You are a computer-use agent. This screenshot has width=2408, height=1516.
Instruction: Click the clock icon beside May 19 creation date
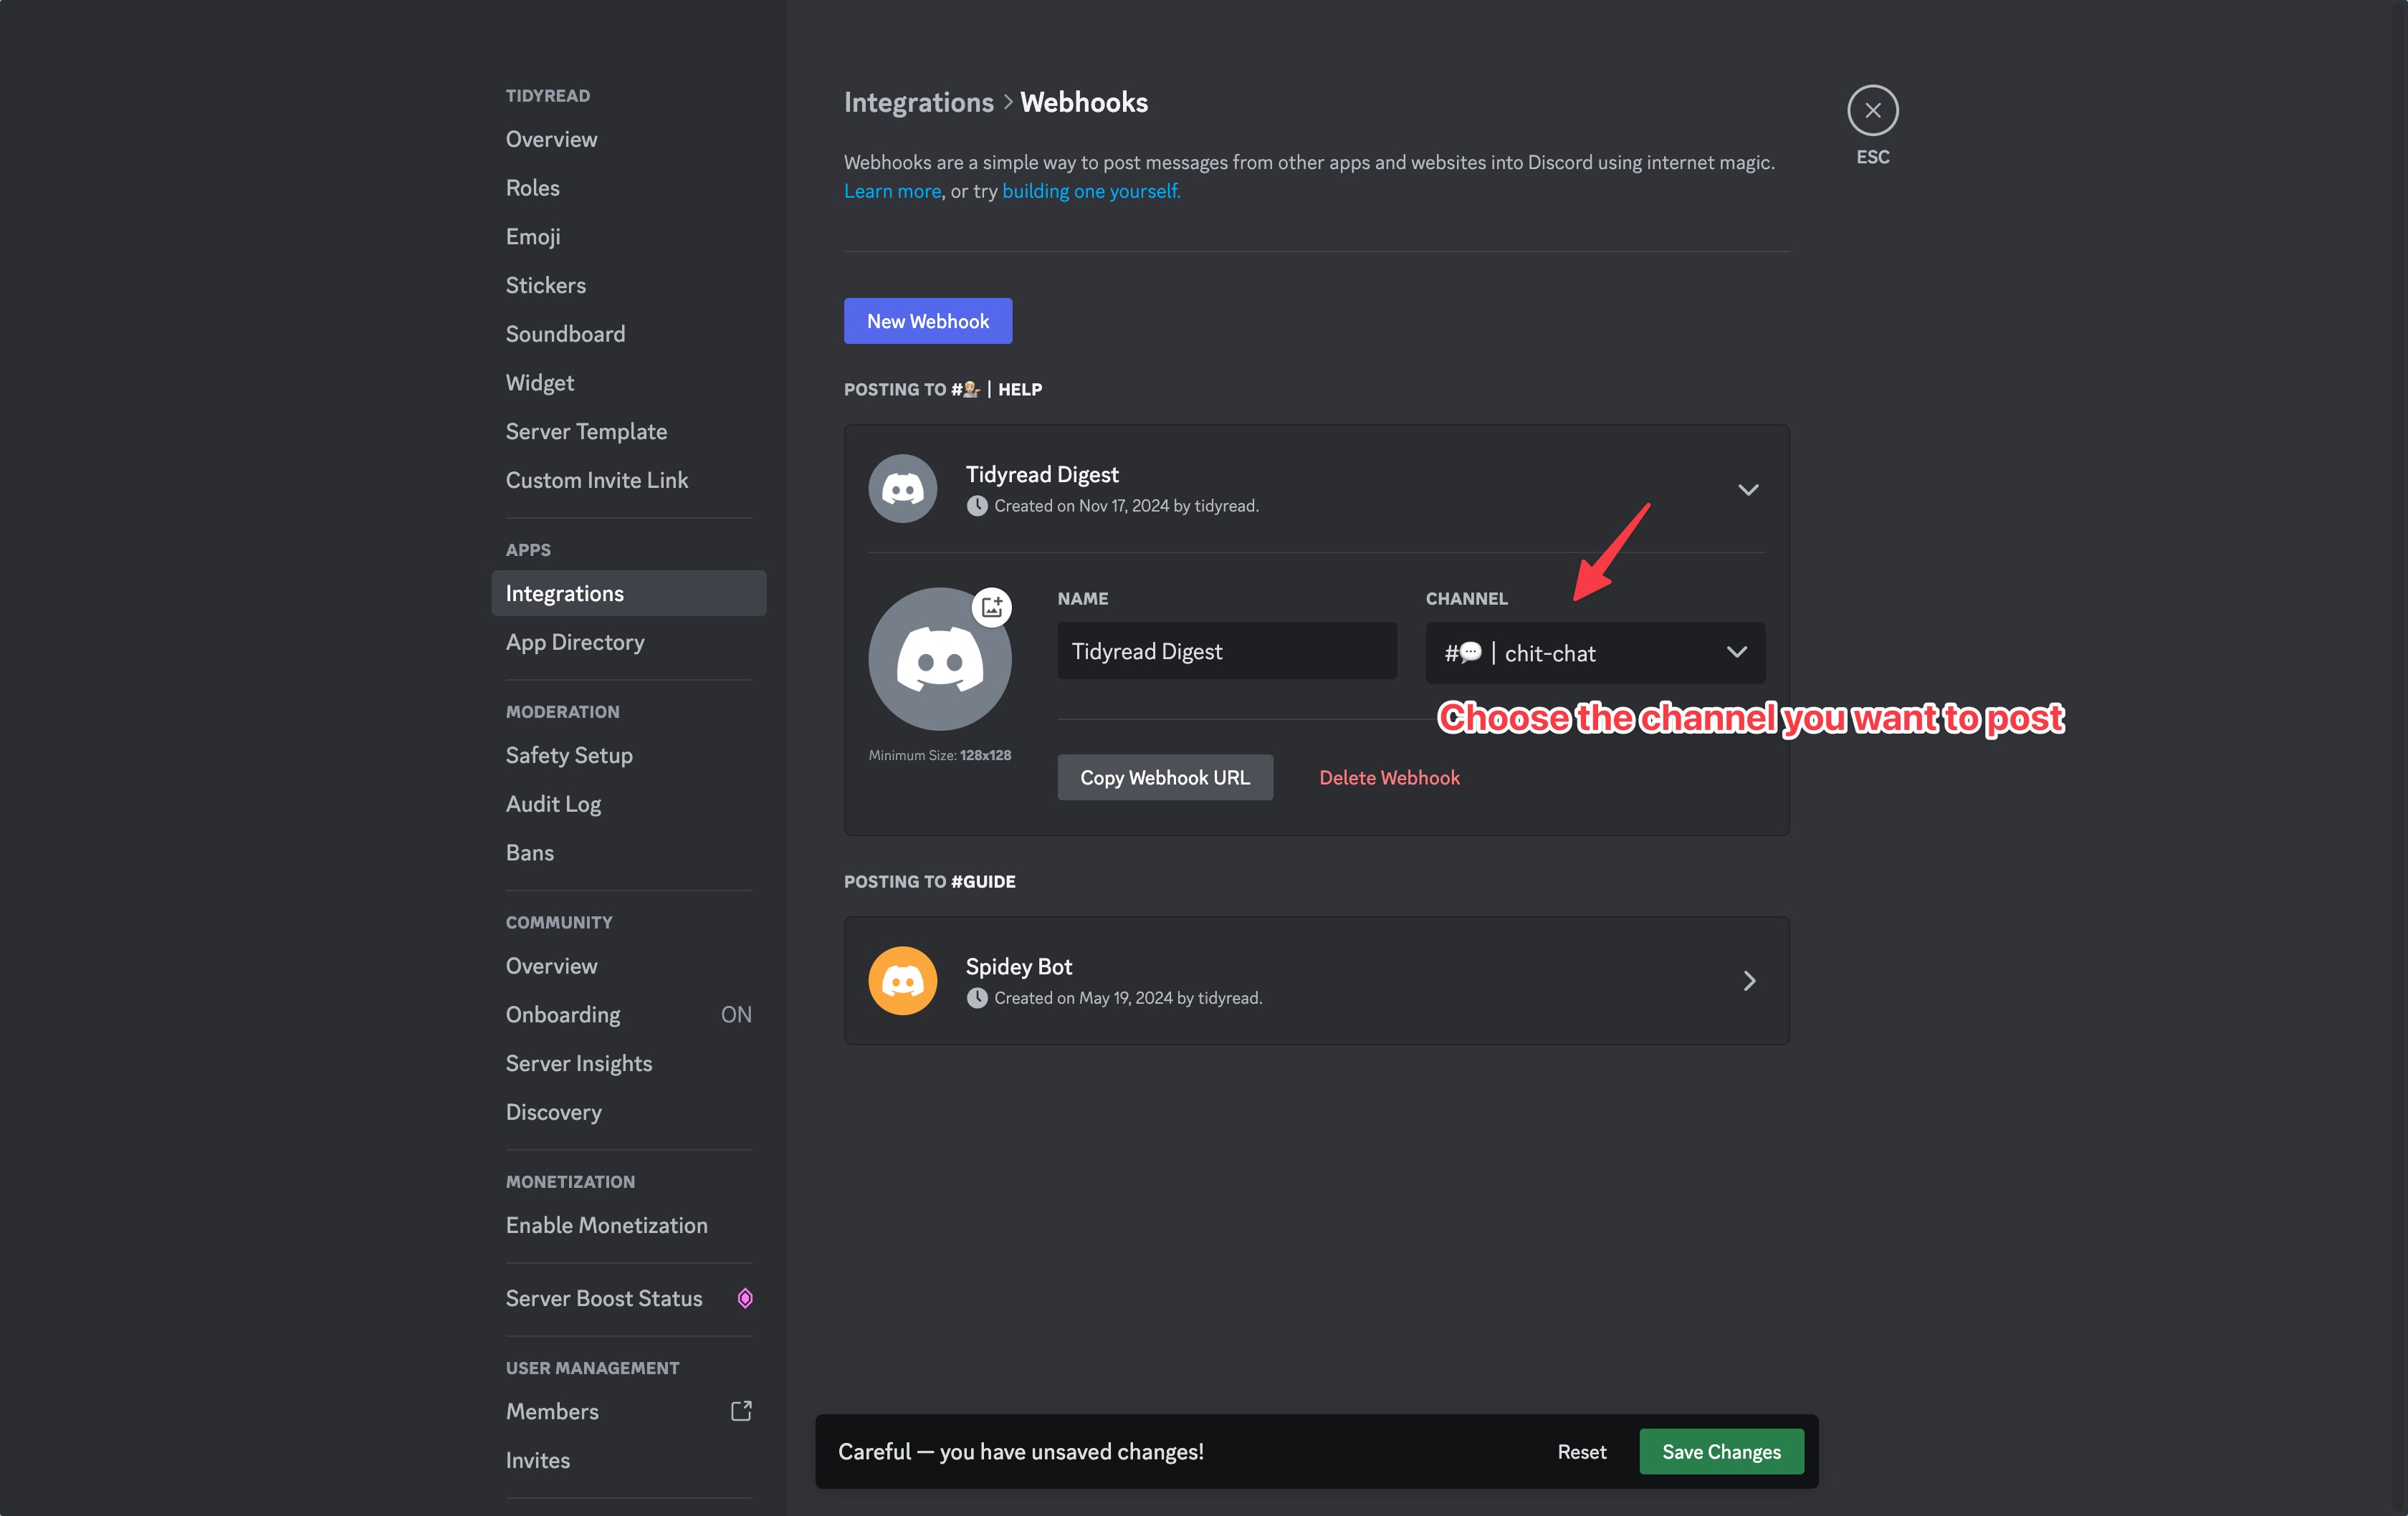click(x=977, y=998)
